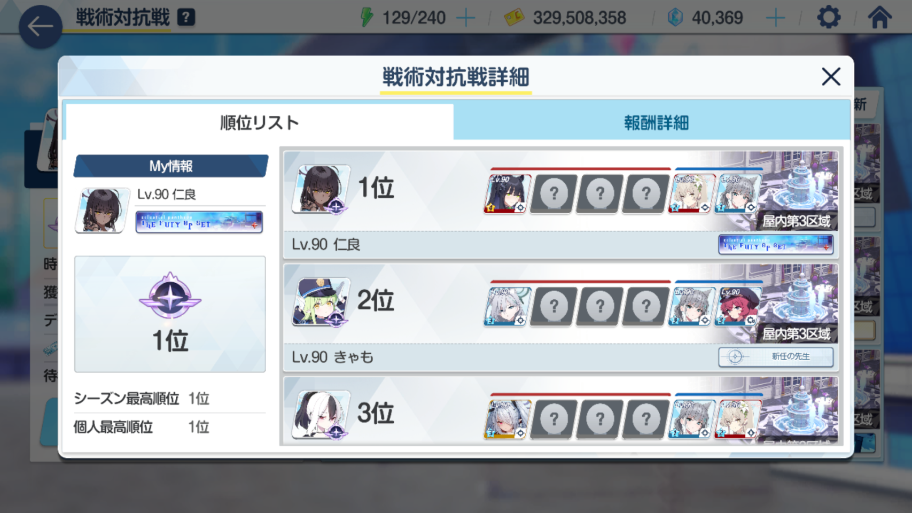The width and height of the screenshot is (912, 513).
Task: Open the help question mark beside 戦術対抗戦
Action: click(186, 18)
